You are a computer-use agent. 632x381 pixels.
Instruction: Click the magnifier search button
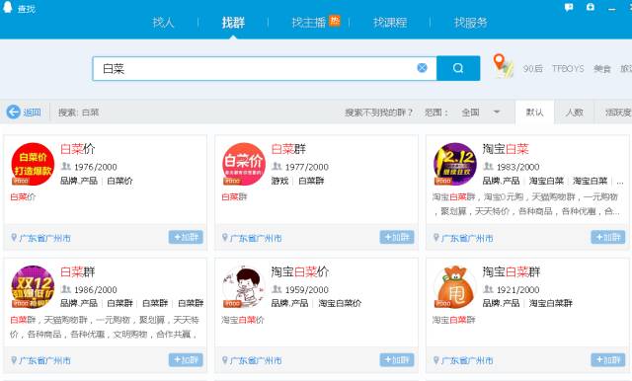(458, 68)
